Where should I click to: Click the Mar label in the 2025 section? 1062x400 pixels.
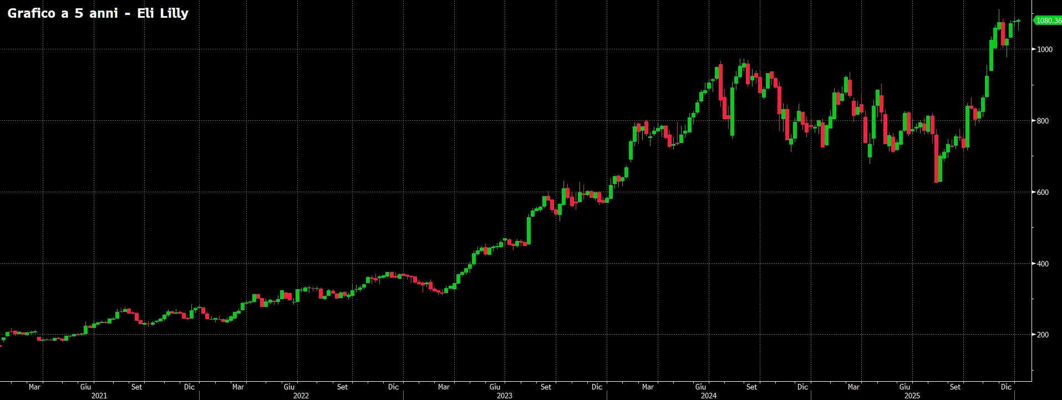tap(853, 387)
